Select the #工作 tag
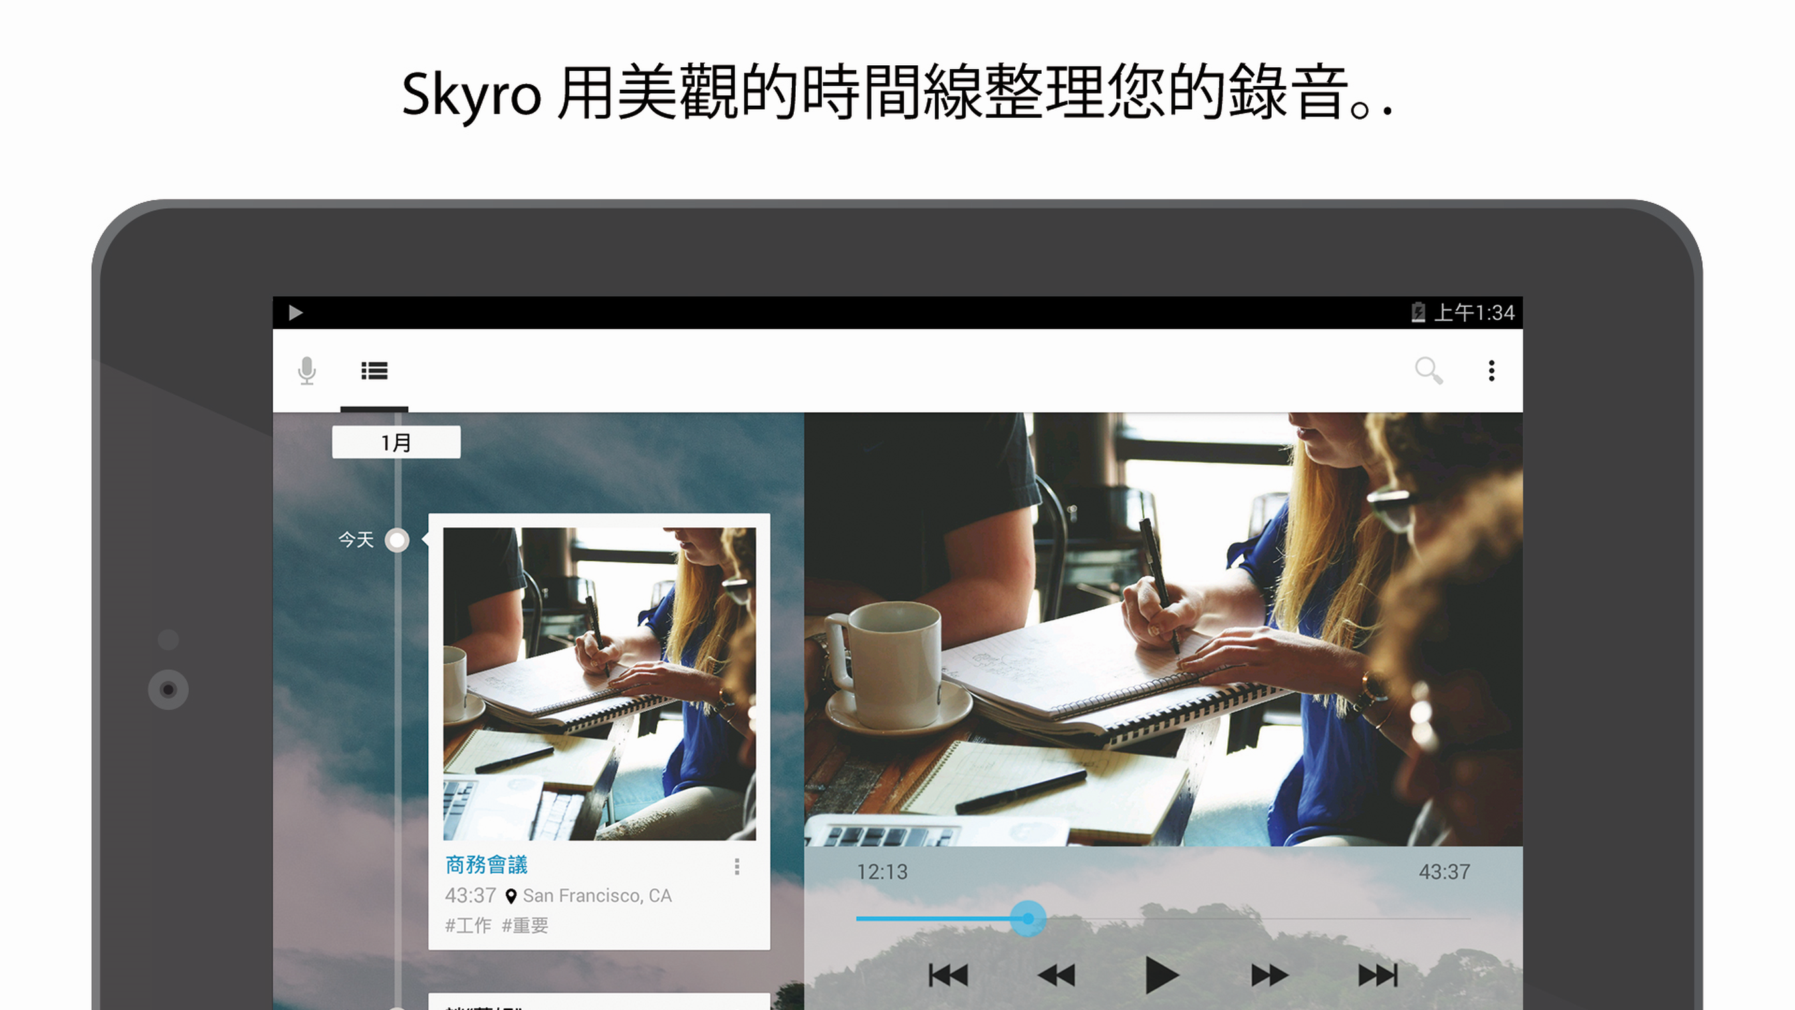The height and width of the screenshot is (1010, 1795). coord(467,926)
